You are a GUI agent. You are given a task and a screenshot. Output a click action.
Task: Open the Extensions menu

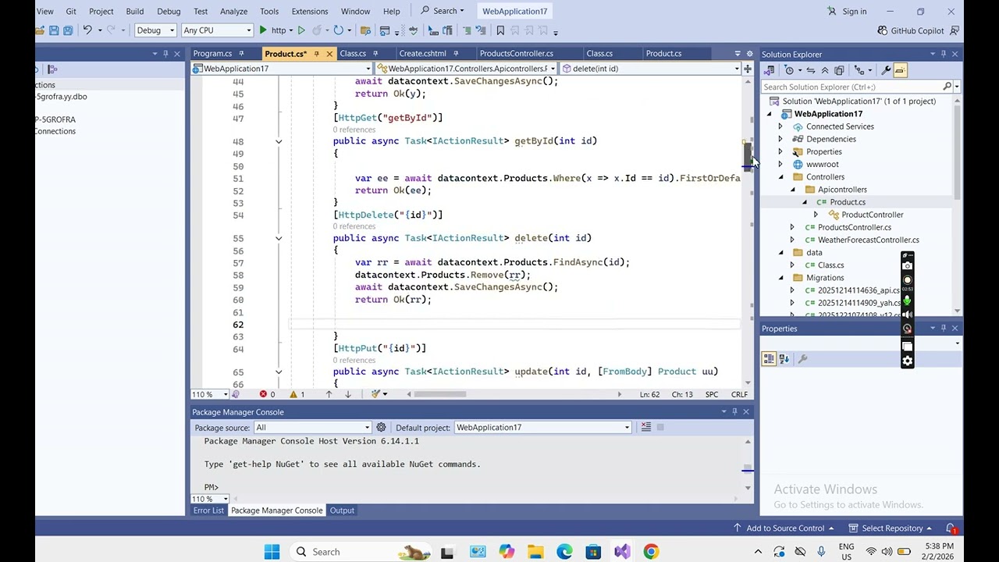tap(310, 12)
